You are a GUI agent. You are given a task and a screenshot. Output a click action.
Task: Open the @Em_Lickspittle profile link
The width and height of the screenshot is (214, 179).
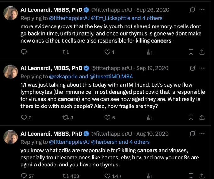tap(110, 18)
